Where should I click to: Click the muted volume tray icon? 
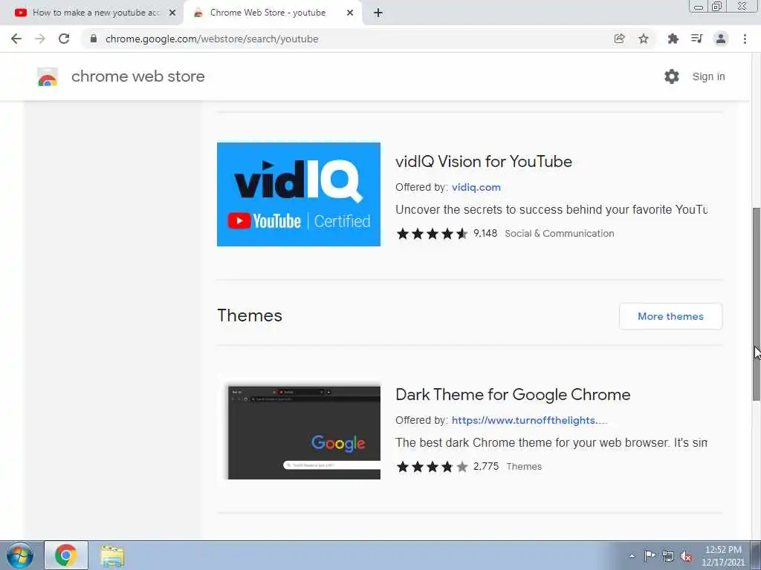[686, 556]
